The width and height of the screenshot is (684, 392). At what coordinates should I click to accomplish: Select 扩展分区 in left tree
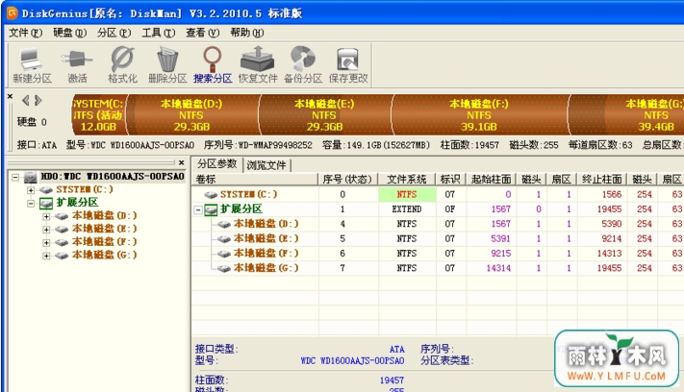pyautogui.click(x=77, y=203)
